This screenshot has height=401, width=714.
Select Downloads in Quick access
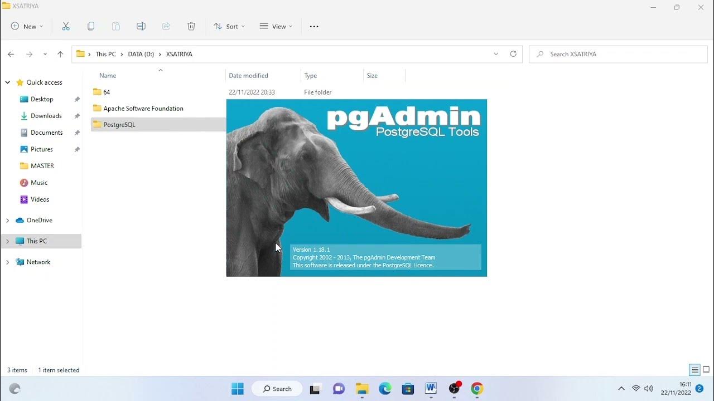(x=46, y=116)
